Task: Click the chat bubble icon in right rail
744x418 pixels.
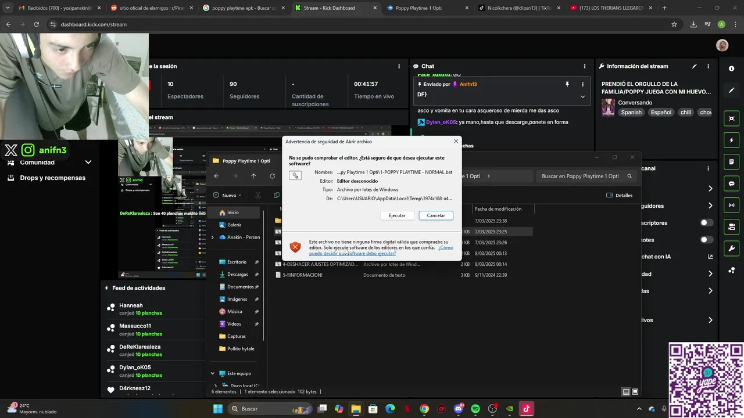Action: point(731,183)
